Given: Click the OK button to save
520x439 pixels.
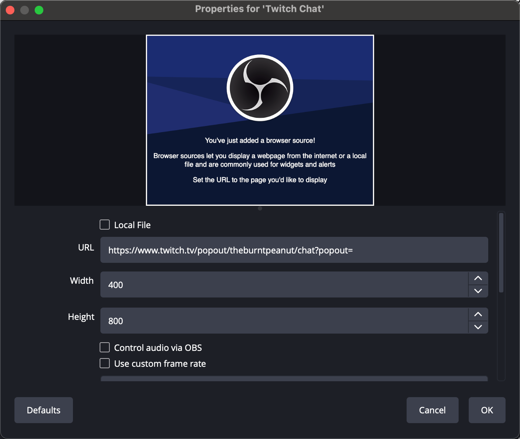Looking at the screenshot, I should point(487,410).
